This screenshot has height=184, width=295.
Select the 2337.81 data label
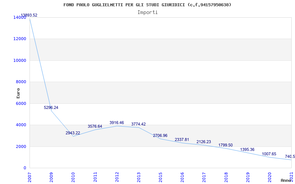(182, 139)
